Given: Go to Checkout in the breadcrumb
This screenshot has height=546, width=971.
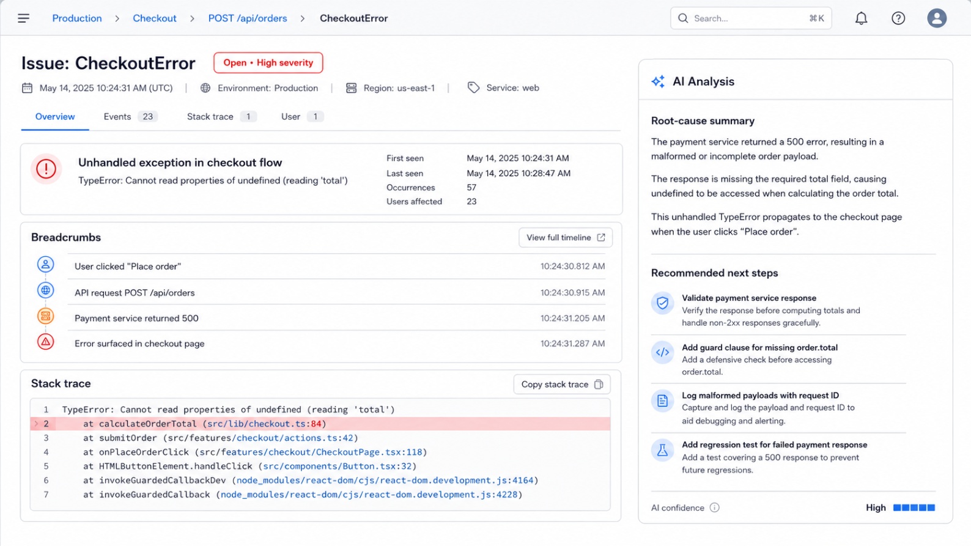Looking at the screenshot, I should (x=155, y=18).
